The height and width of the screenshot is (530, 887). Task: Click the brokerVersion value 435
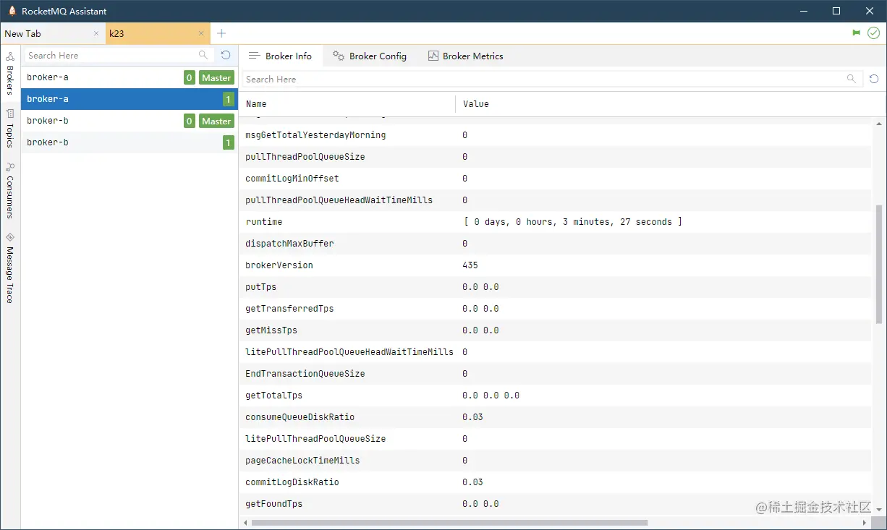pyautogui.click(x=470, y=265)
